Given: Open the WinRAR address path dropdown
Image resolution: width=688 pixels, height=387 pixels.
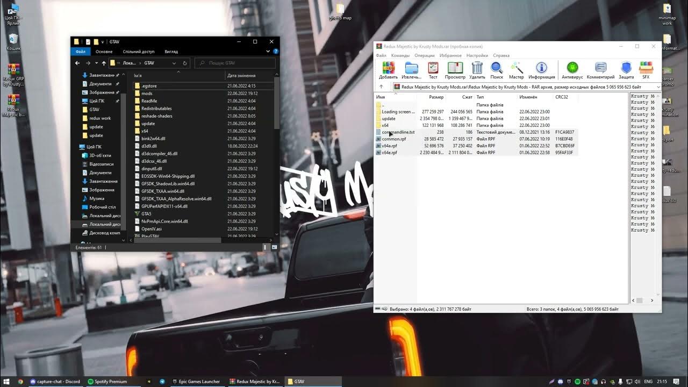Looking at the screenshot, I should 658,87.
